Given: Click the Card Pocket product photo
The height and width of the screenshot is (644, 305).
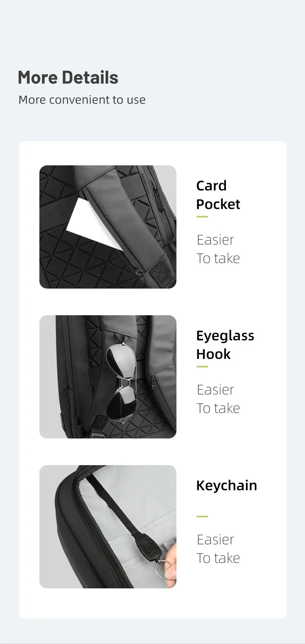Looking at the screenshot, I should (108, 227).
